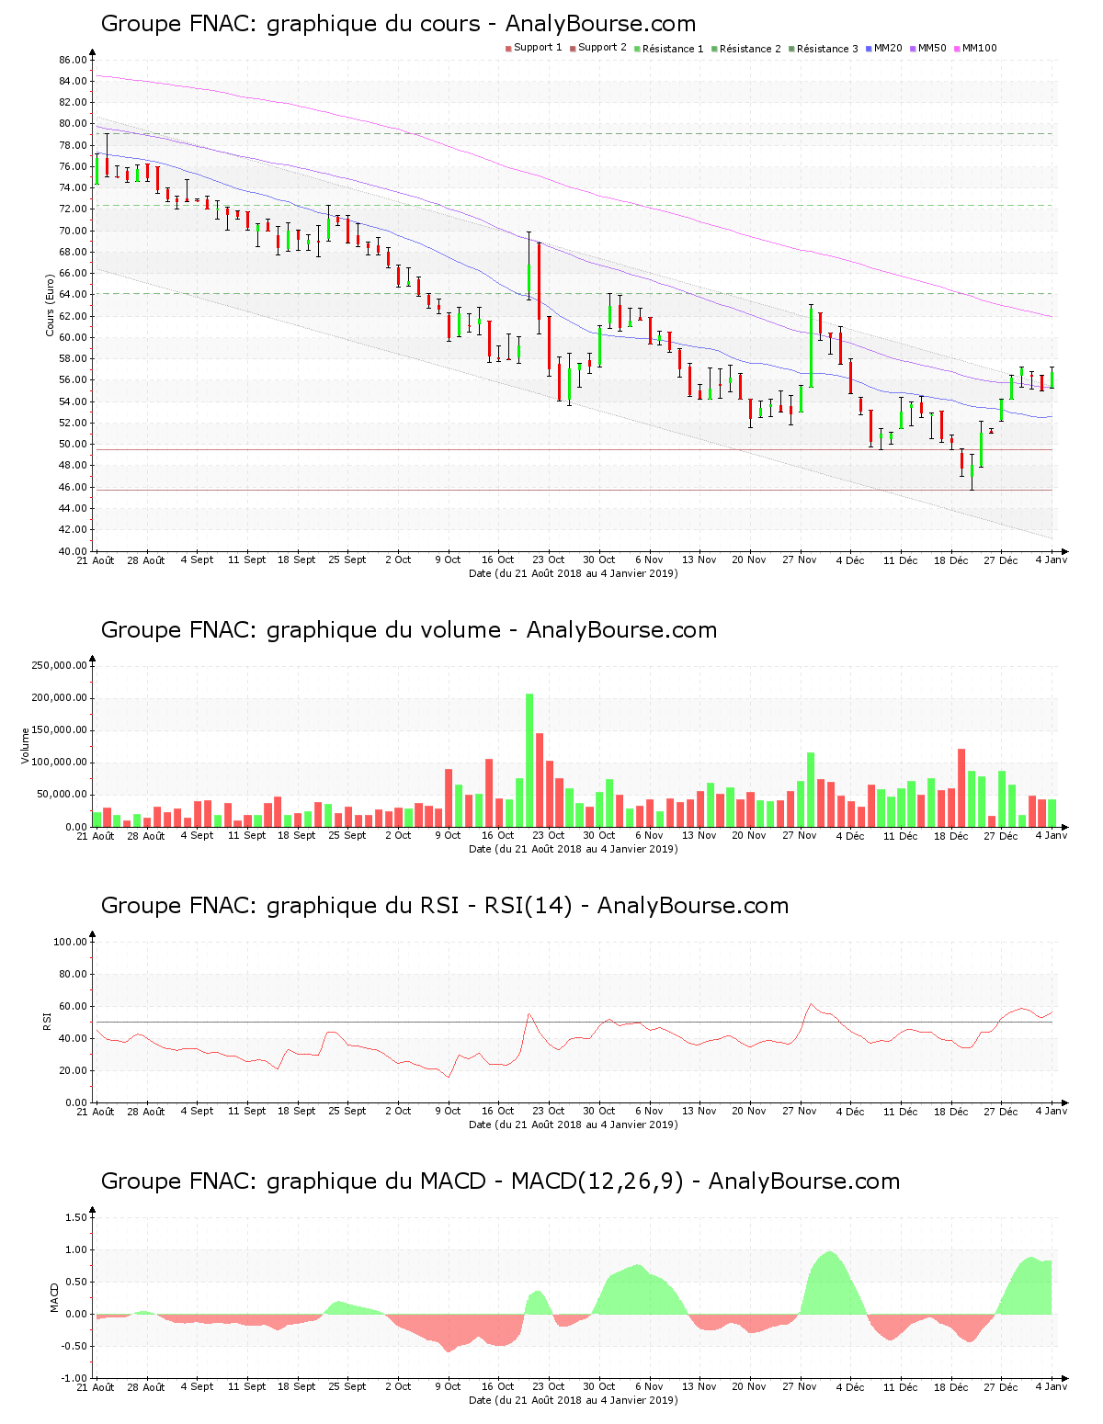Click the date range caption under MACD chart
1103x1424 pixels.
[x=574, y=1400]
